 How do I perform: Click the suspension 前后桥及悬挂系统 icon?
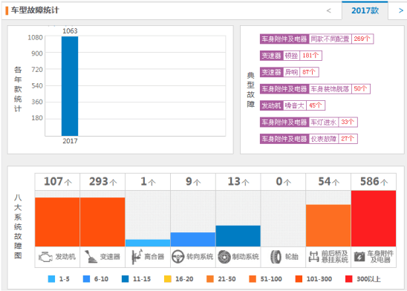(x=313, y=257)
